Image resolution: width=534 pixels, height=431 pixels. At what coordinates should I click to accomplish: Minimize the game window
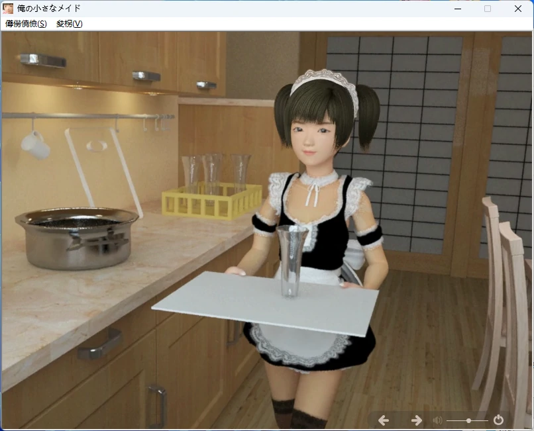458,9
